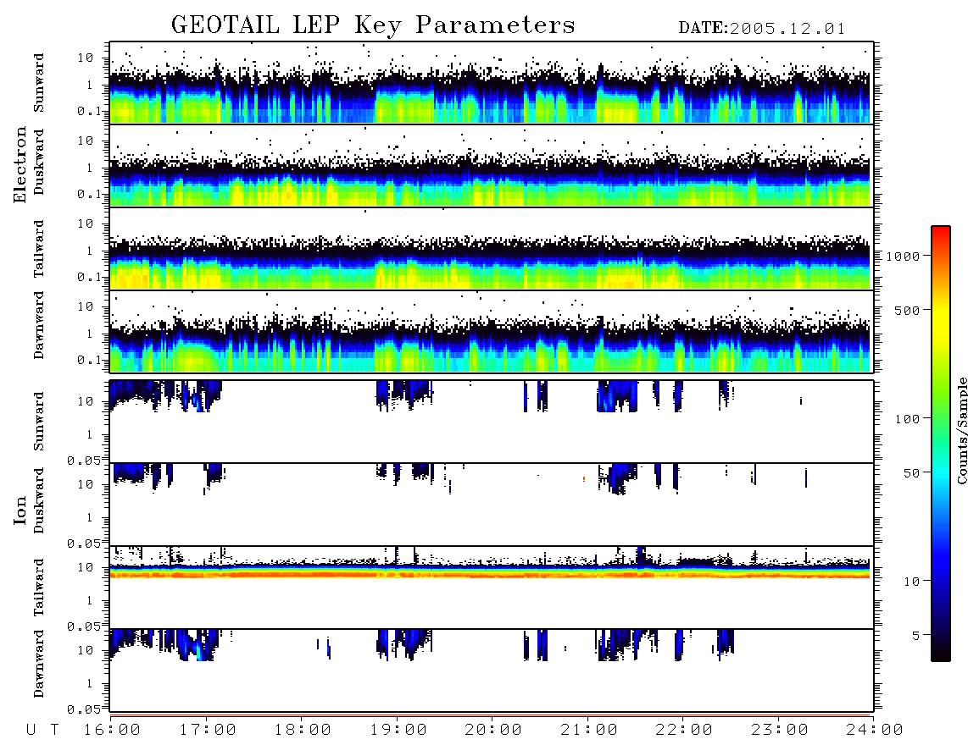Screen dimensions: 968x745
Task: Open the Electron Sunward spectrogram panel
Action: (x=492, y=83)
